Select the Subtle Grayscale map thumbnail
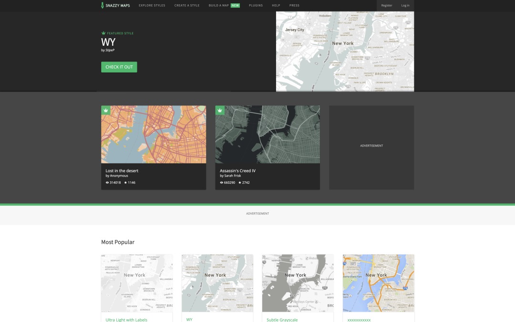515x322 pixels. click(x=298, y=283)
